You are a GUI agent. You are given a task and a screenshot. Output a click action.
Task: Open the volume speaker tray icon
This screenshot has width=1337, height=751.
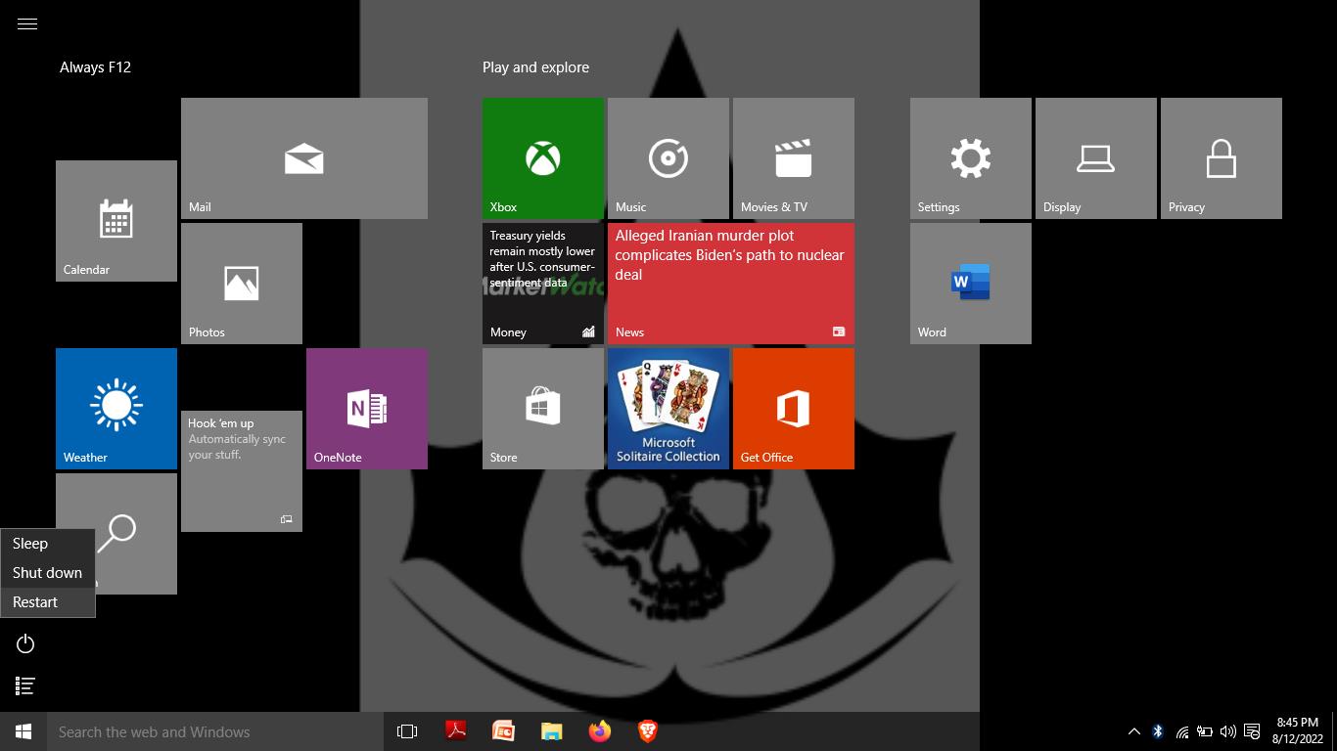[1228, 731]
